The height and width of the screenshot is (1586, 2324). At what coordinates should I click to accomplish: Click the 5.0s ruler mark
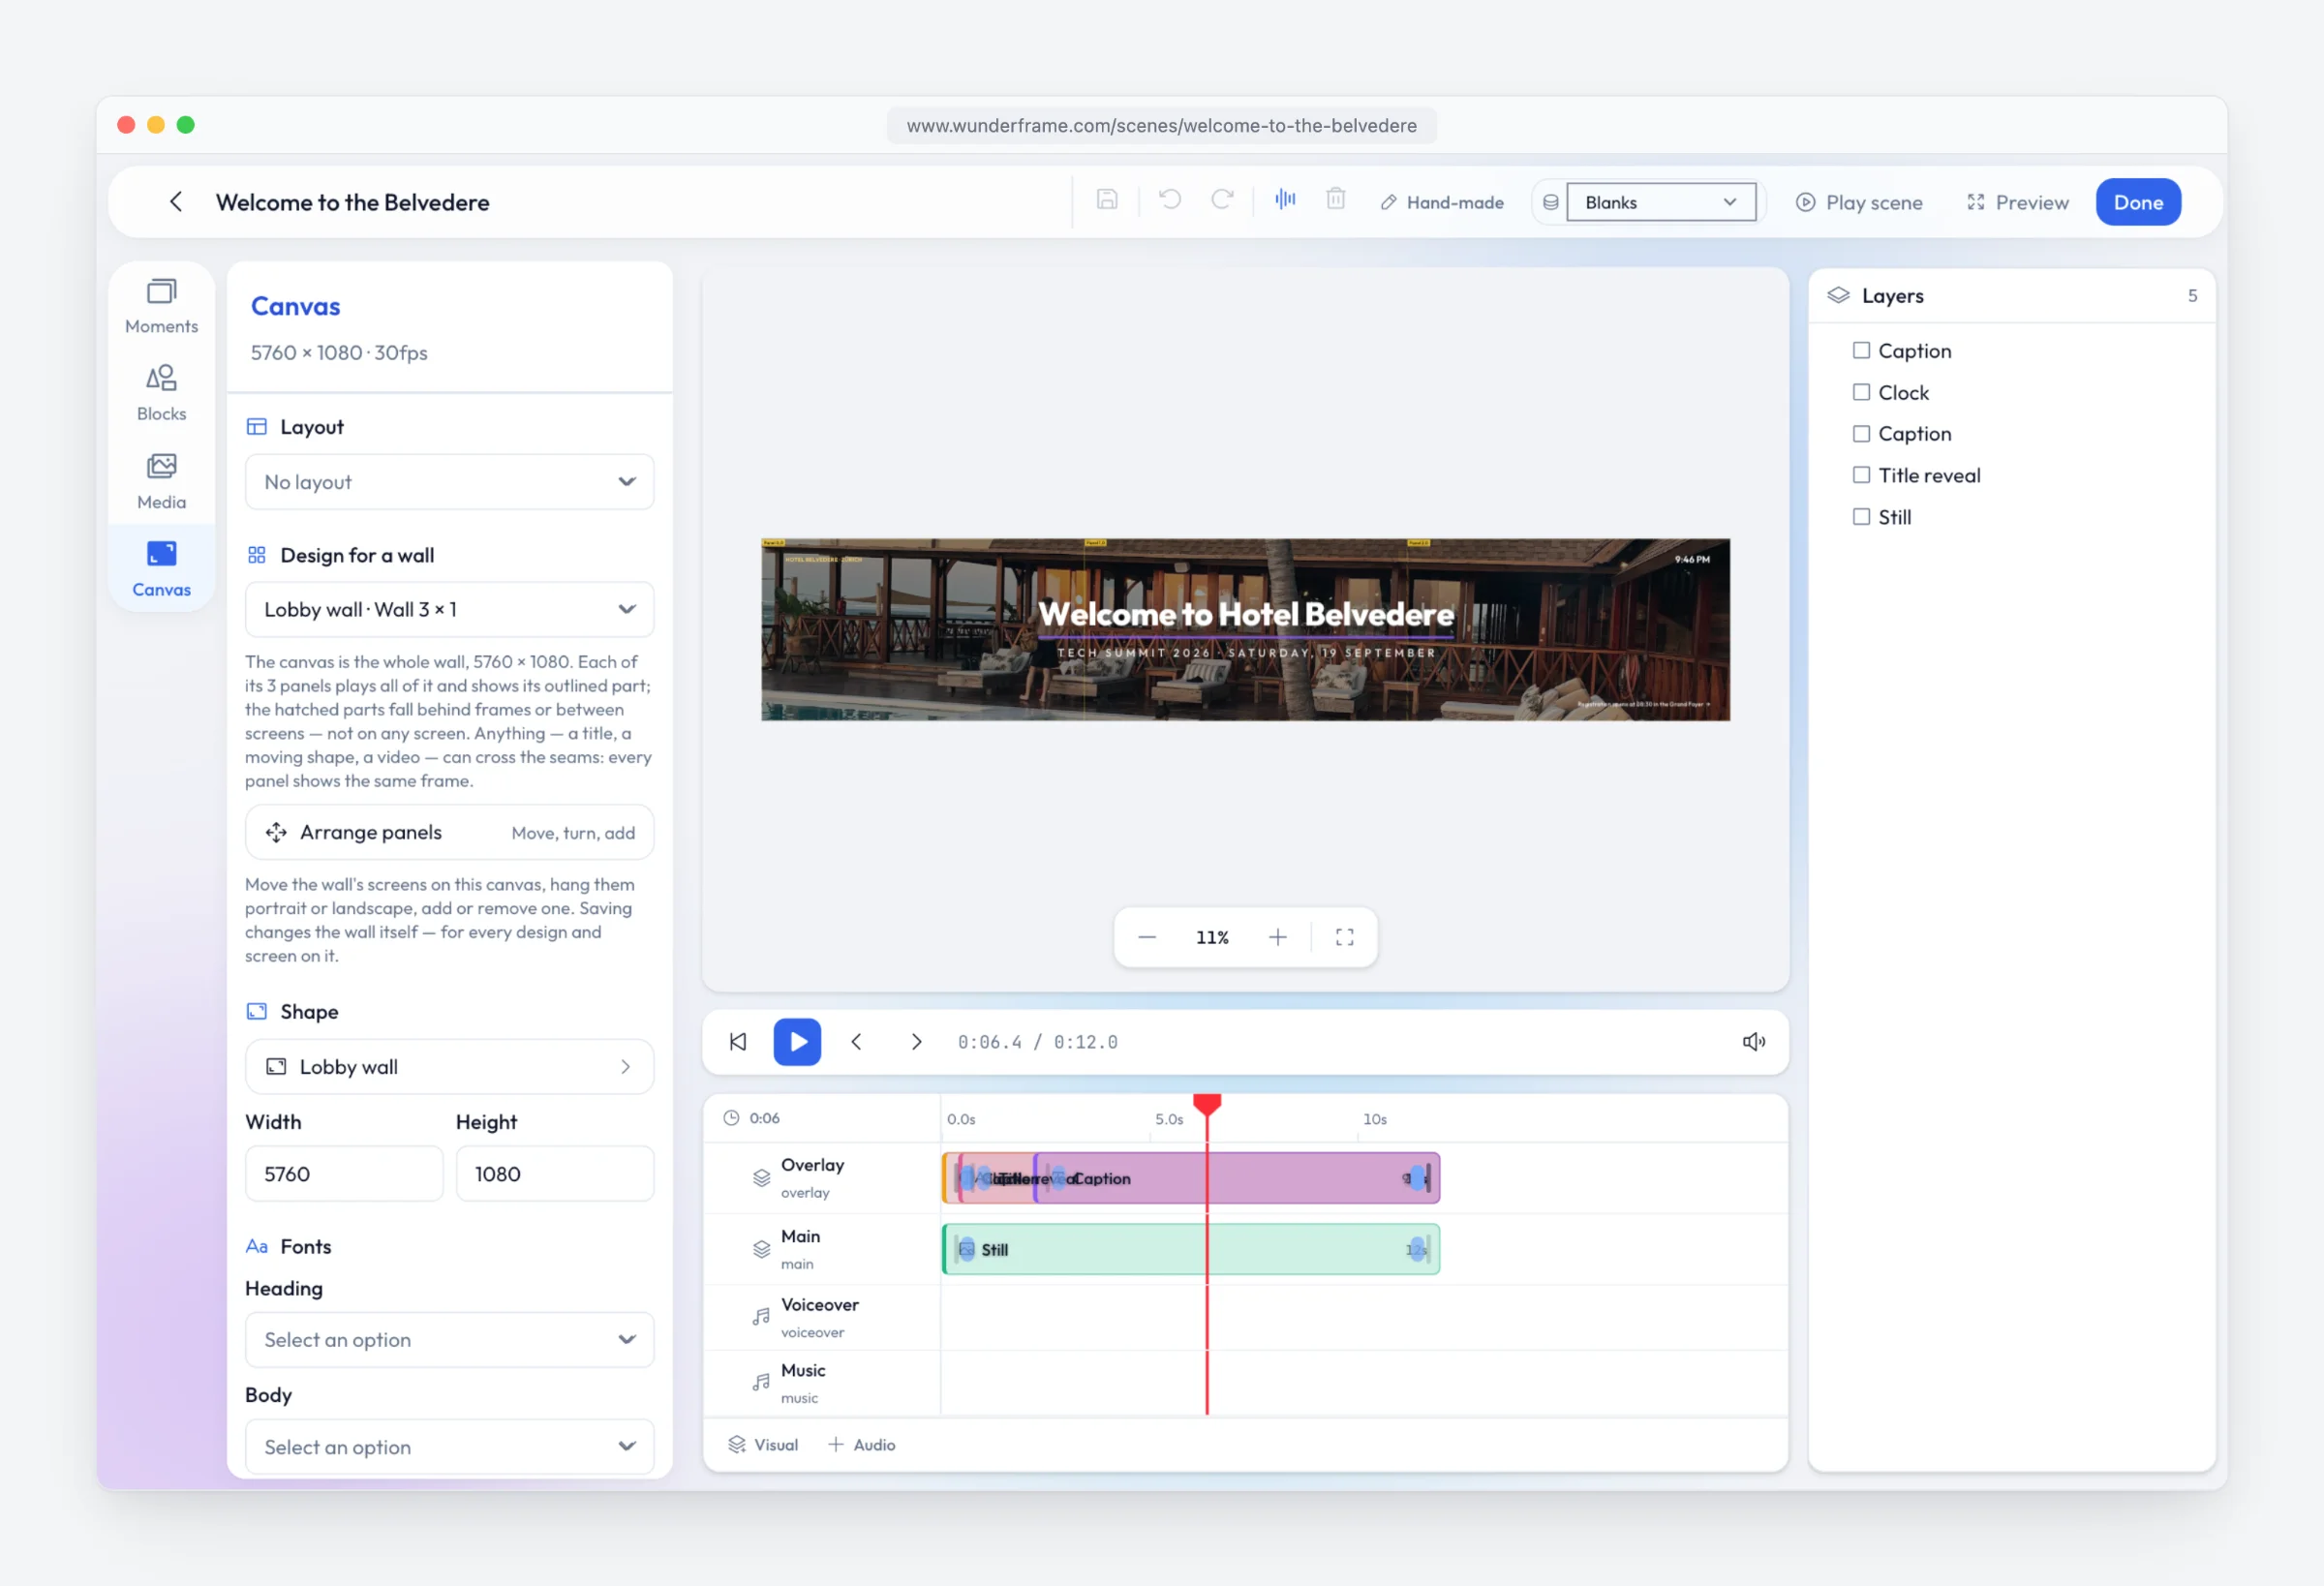coord(1169,1119)
